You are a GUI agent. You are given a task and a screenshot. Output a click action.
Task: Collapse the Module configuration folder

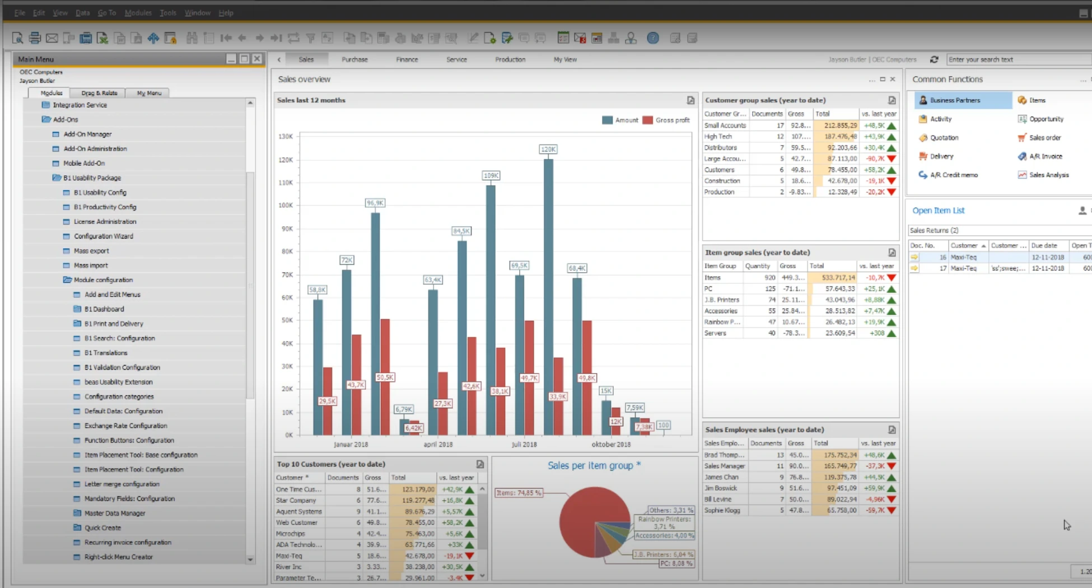67,280
